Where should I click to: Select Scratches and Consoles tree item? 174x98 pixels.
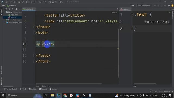(x=14, y=22)
